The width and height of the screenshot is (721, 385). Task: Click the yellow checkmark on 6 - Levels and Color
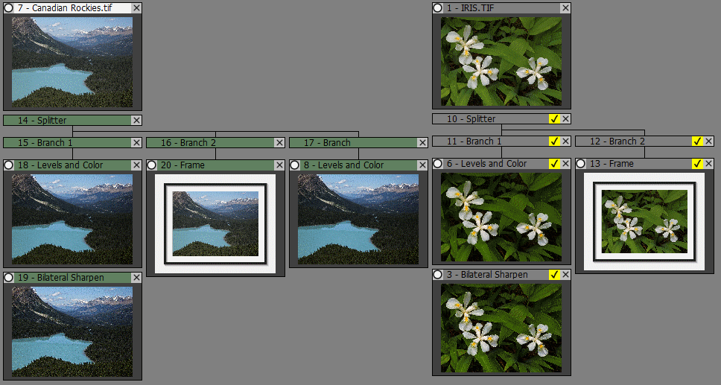pyautogui.click(x=554, y=163)
